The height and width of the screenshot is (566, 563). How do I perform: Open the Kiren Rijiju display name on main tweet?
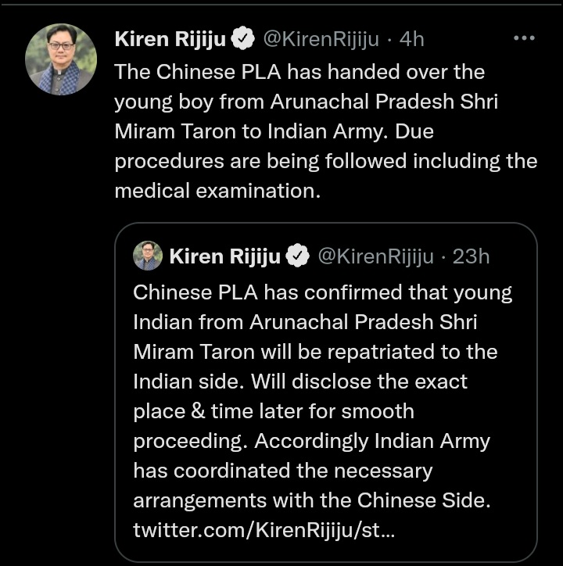pos(172,38)
